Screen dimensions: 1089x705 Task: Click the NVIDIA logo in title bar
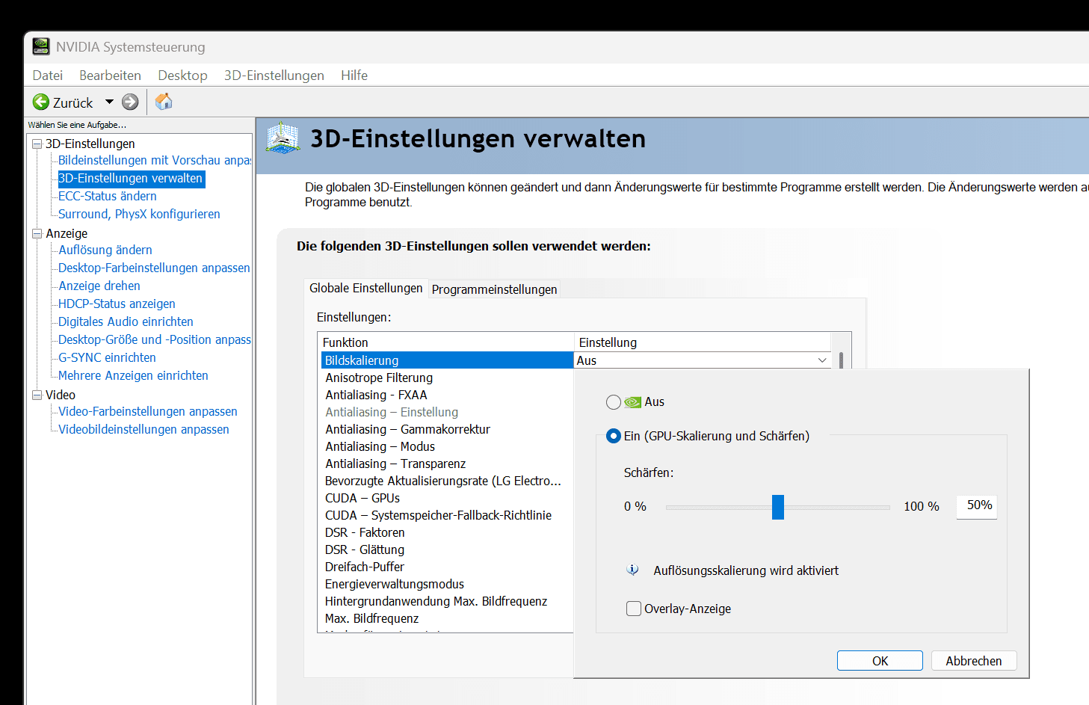pos(41,46)
